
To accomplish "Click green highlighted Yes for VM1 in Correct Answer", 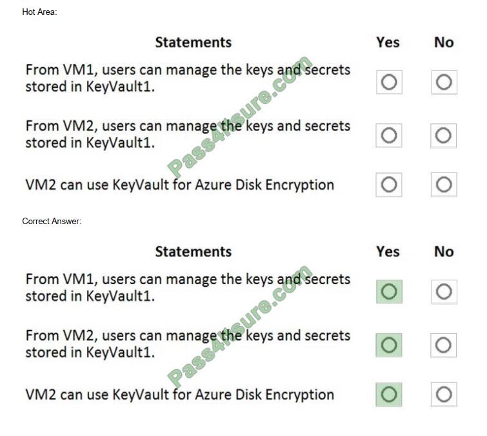I will tap(389, 292).
